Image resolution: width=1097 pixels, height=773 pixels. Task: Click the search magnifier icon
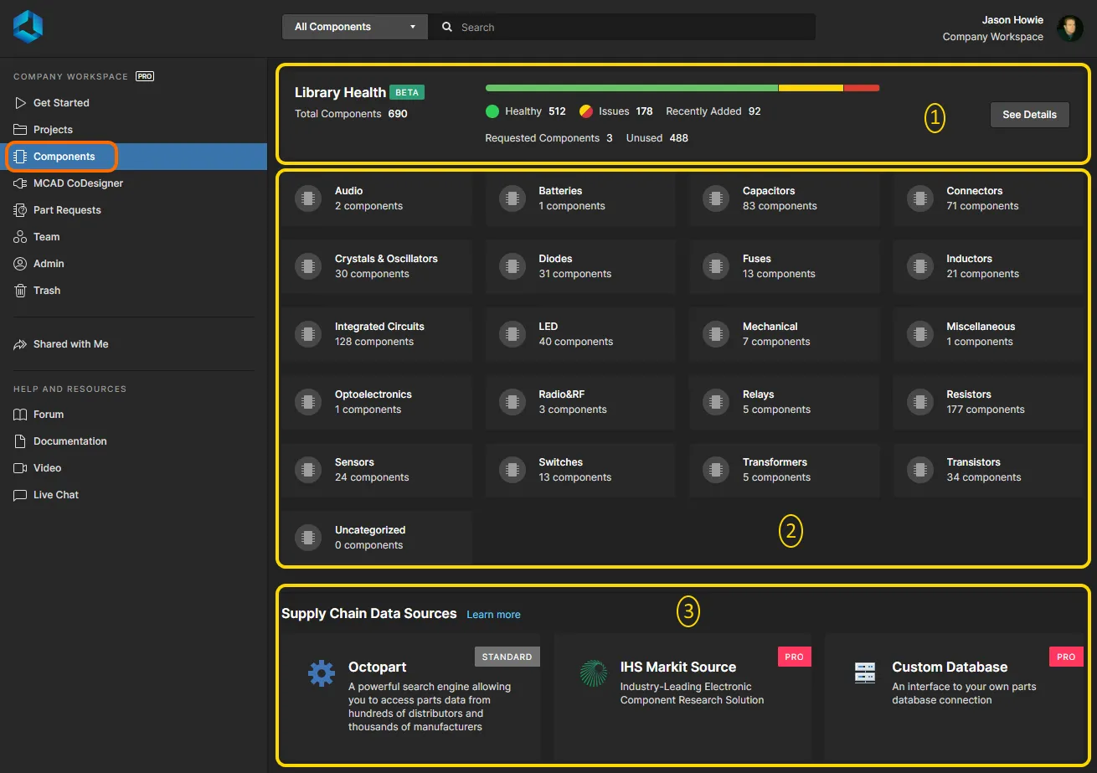(447, 27)
